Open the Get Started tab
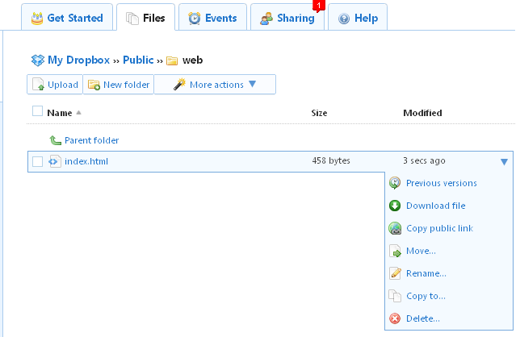 [67, 18]
